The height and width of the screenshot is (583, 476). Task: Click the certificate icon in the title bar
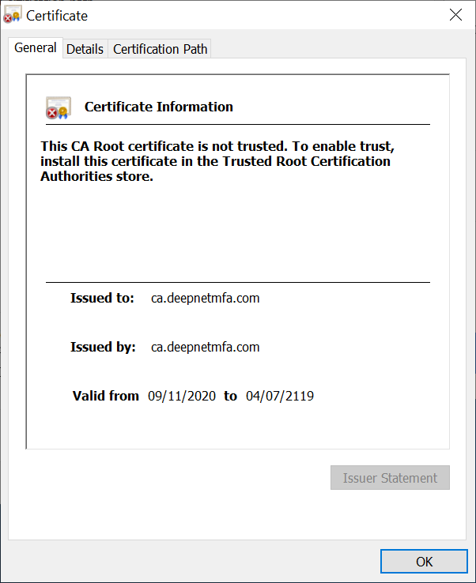click(13, 14)
